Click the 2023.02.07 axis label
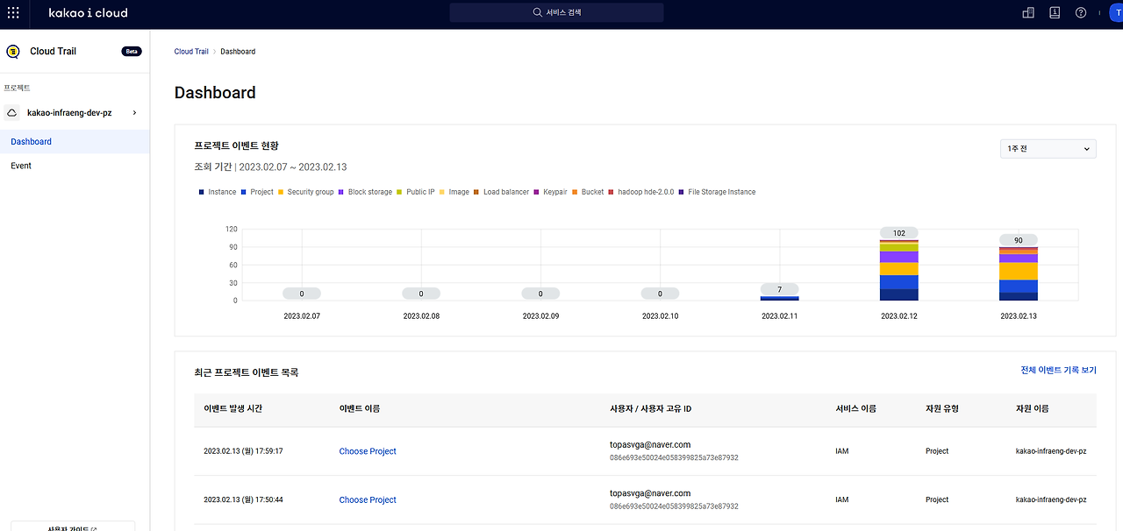The height and width of the screenshot is (531, 1123). pyautogui.click(x=302, y=315)
